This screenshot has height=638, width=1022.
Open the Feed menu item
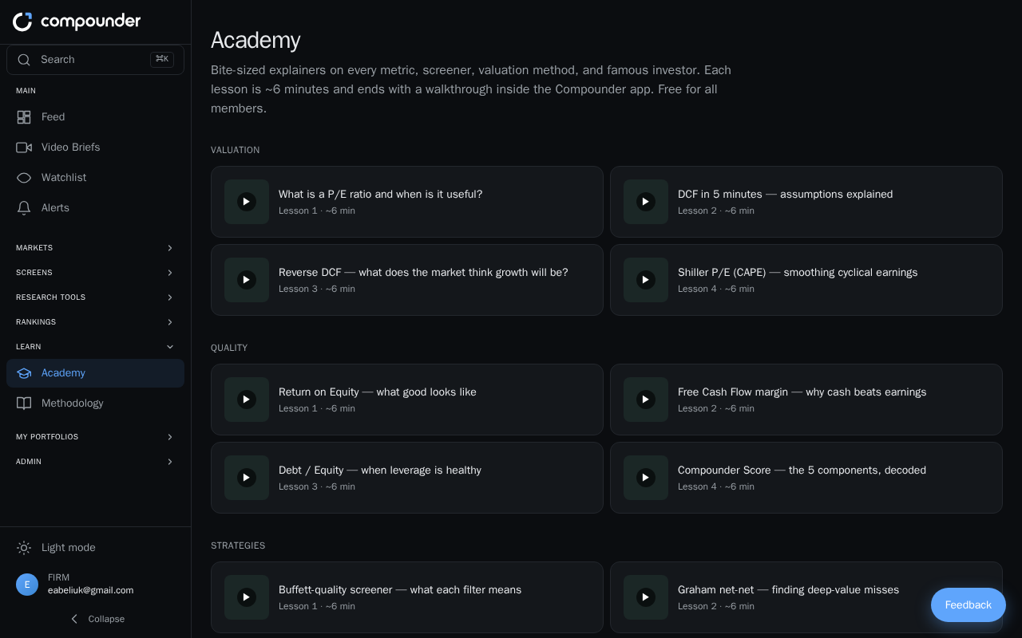tap(95, 117)
